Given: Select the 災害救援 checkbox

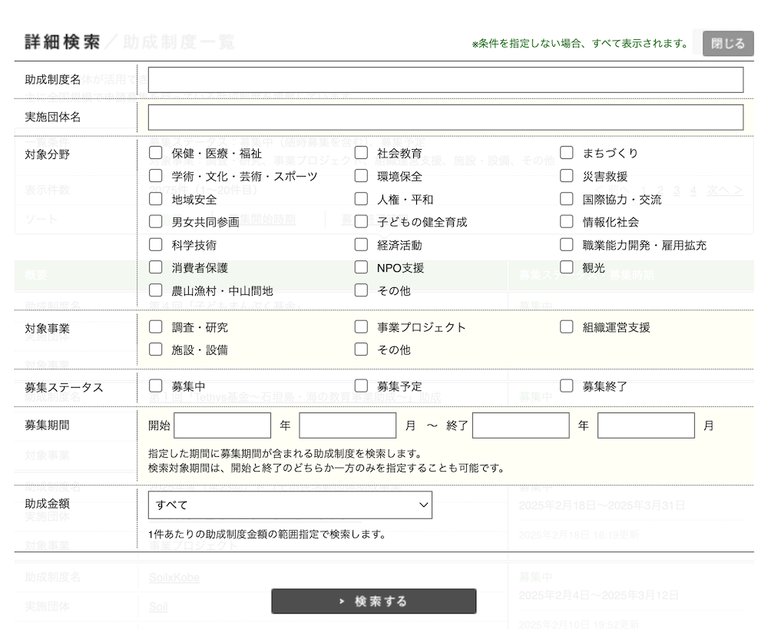Looking at the screenshot, I should point(567,176).
